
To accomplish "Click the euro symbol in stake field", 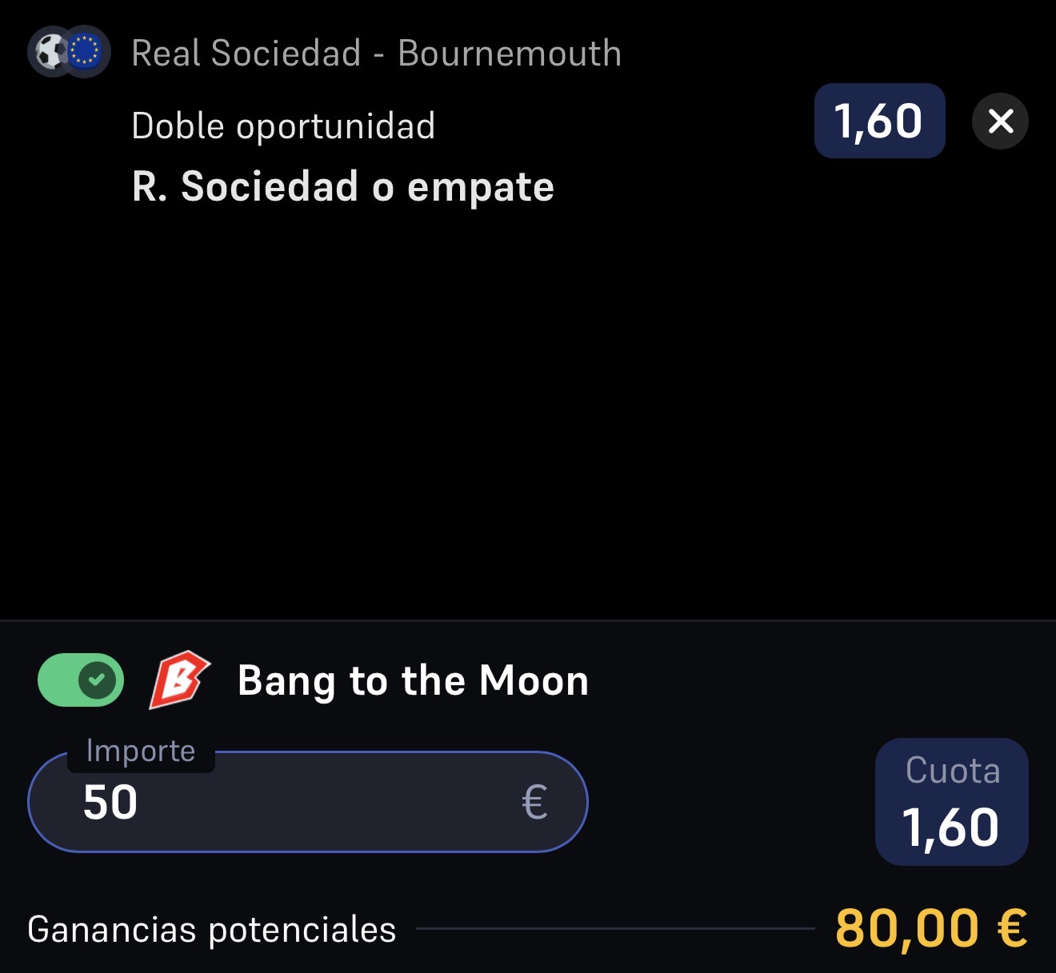I will point(534,802).
